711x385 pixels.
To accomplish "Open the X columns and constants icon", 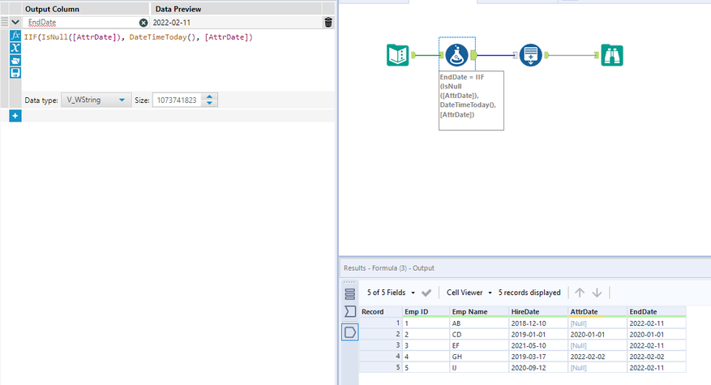I will 15,48.
